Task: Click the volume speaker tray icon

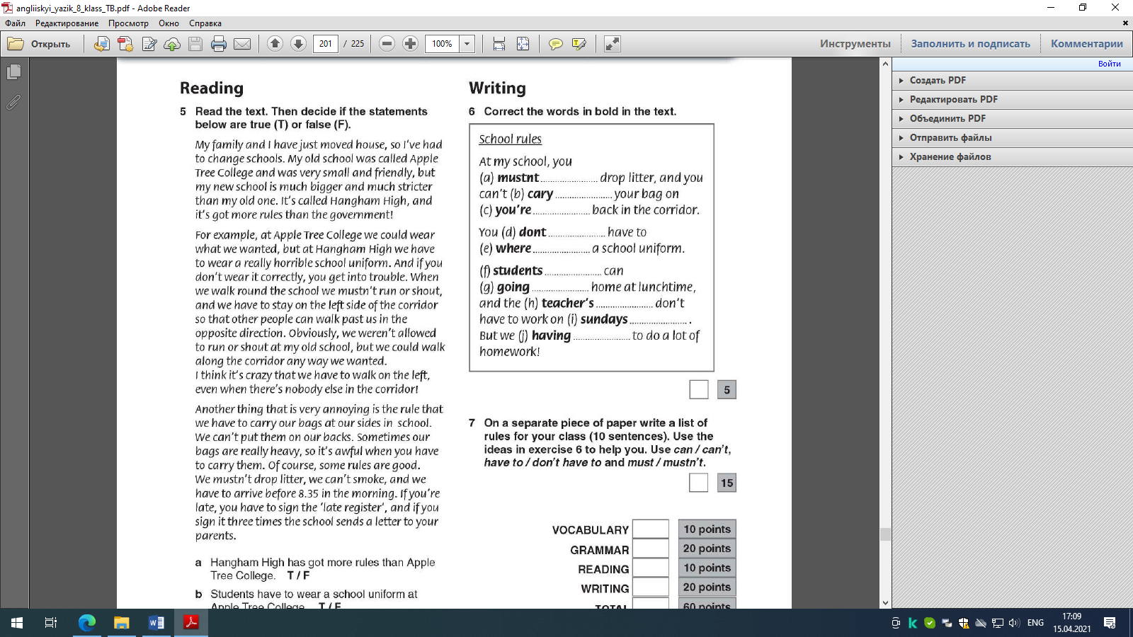Action: [x=1014, y=623]
